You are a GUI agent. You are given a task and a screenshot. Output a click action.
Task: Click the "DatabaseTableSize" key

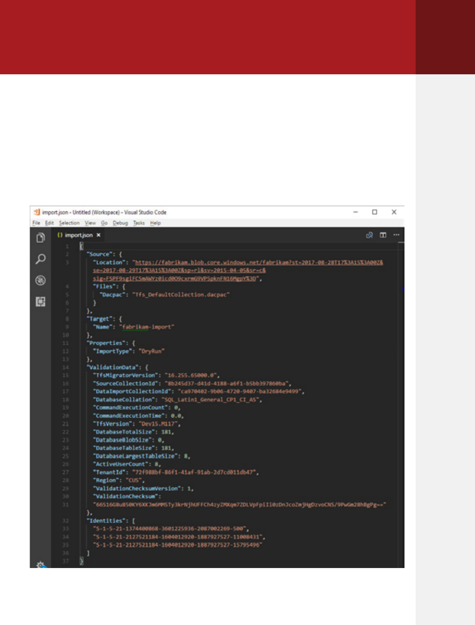click(x=124, y=448)
